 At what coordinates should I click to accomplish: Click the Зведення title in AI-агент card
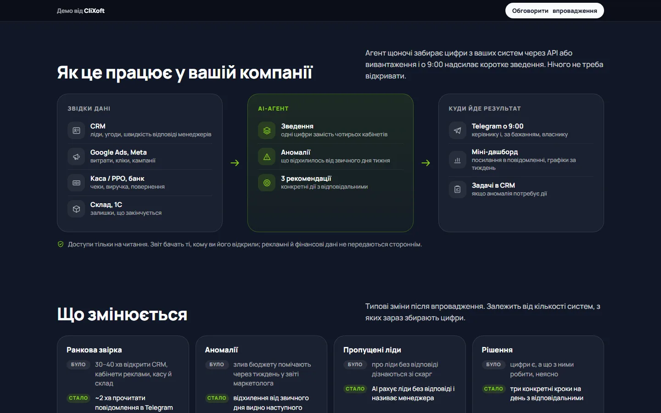click(297, 126)
